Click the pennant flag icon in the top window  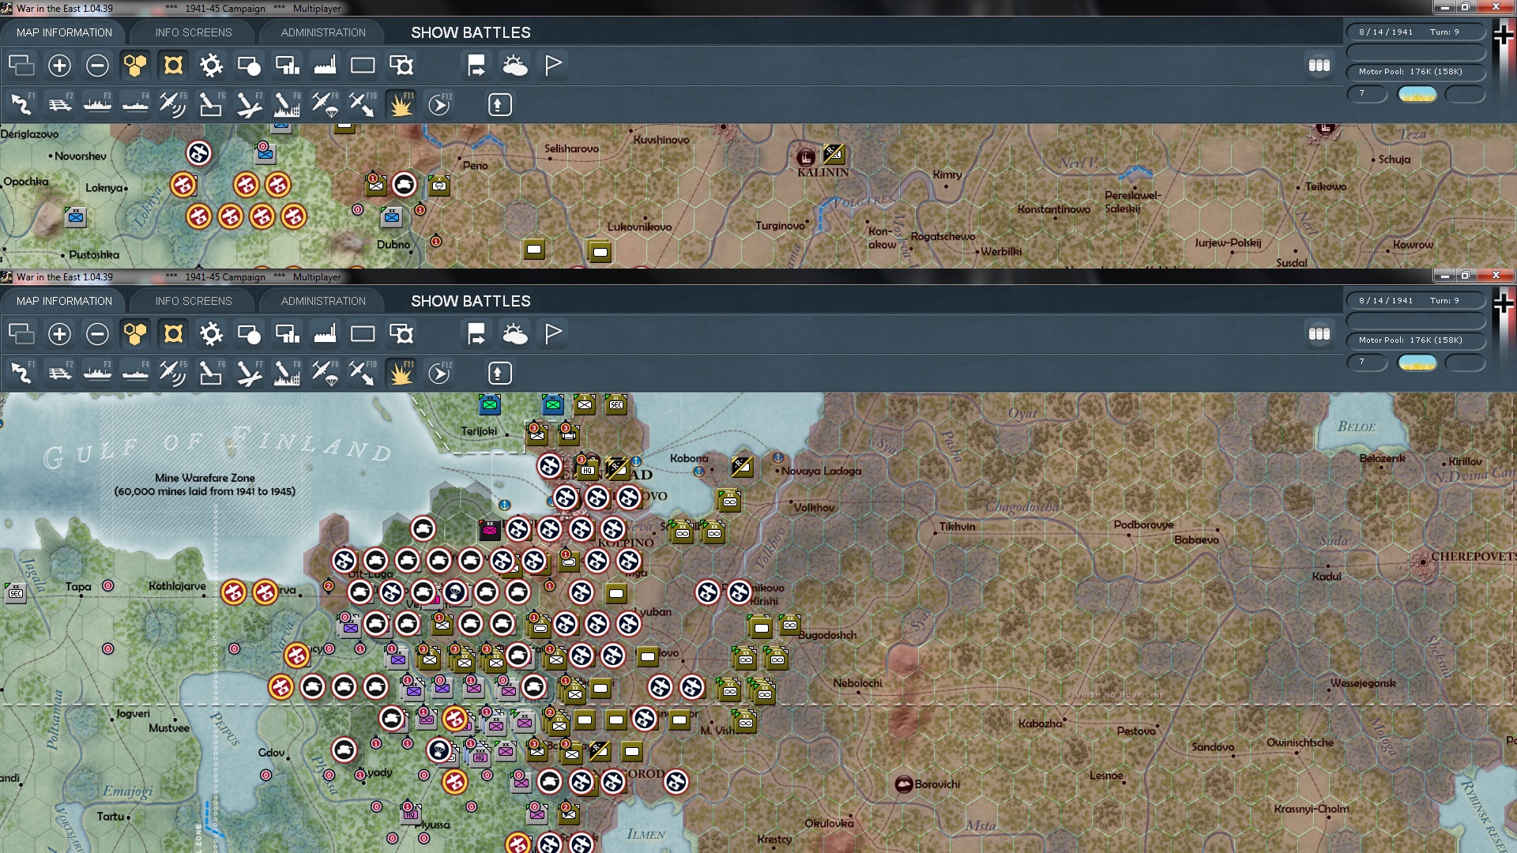(553, 66)
